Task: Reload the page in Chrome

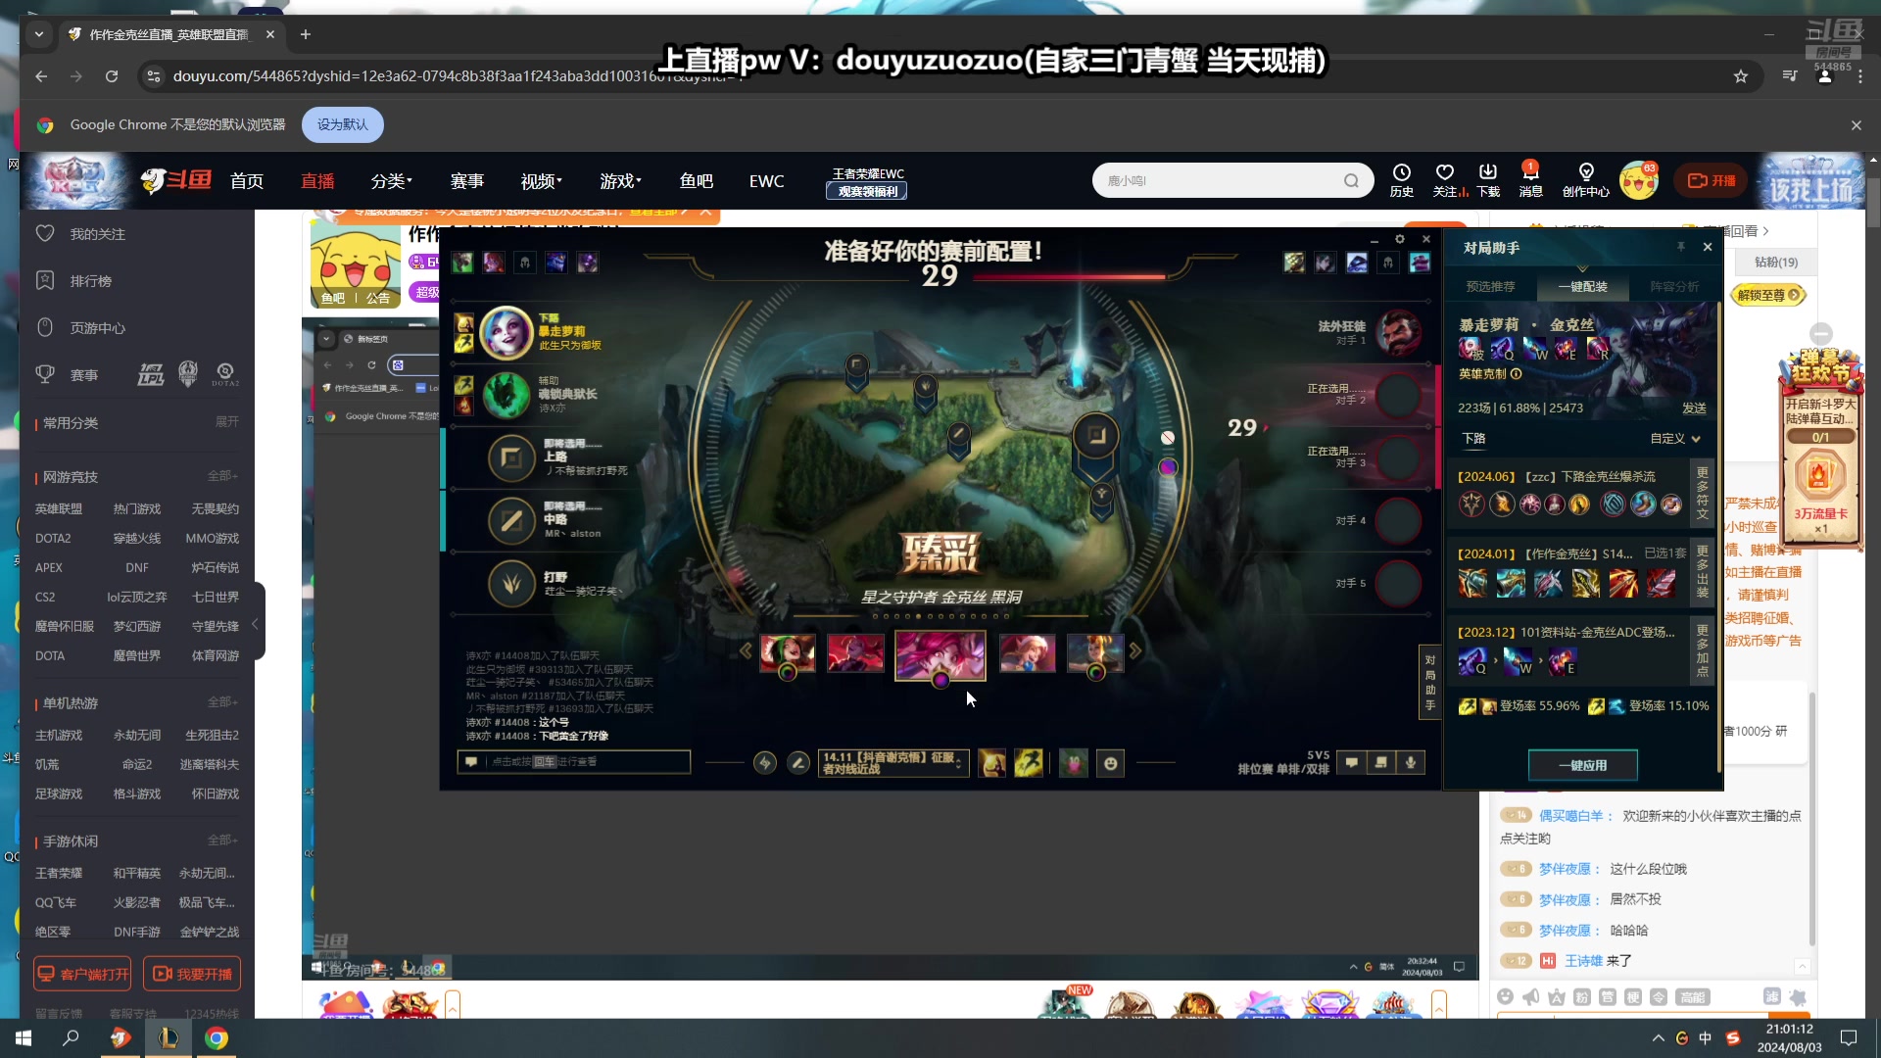Action: click(x=112, y=76)
